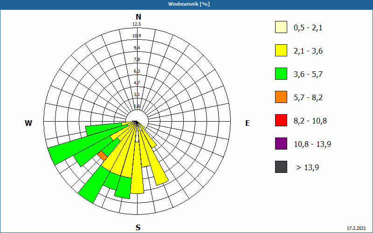Click the date 17.2.2021

point(356,228)
